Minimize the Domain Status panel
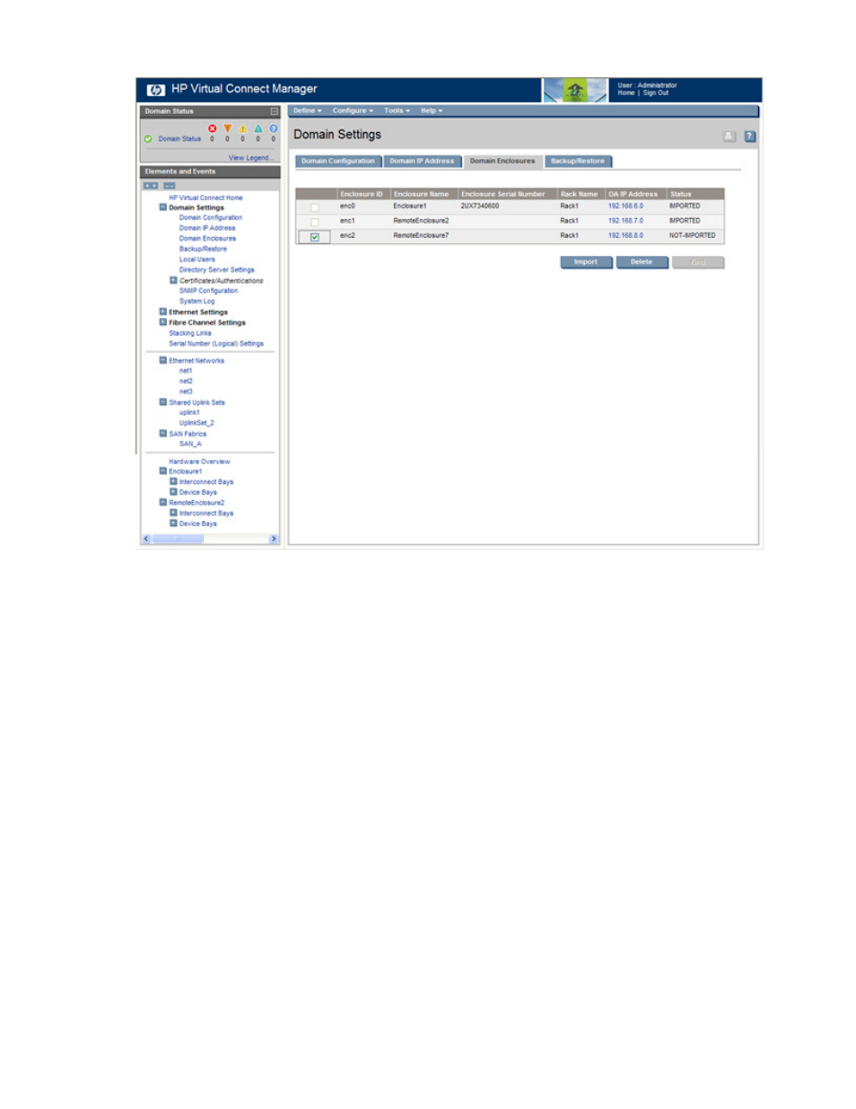Screen dimensions: 856x1109 tap(274, 111)
